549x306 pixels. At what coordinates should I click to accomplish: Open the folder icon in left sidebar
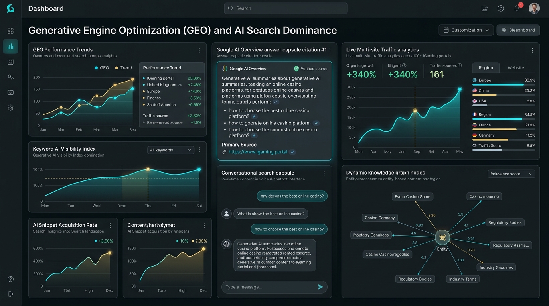coord(10,92)
